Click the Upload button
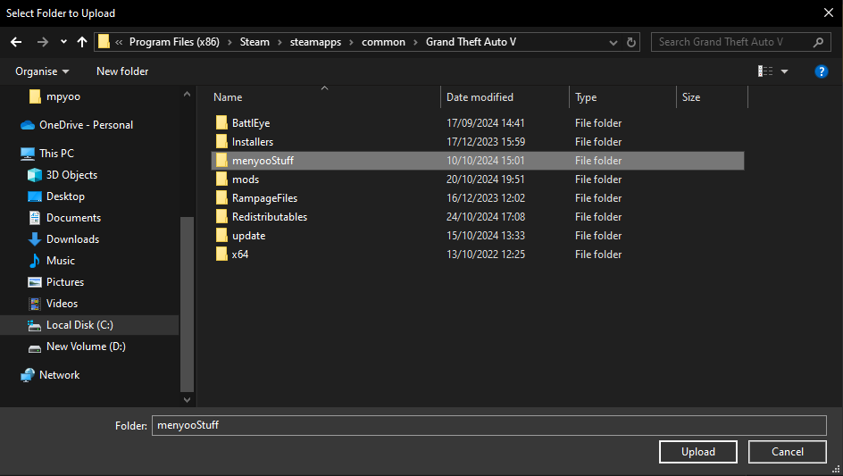 [x=697, y=452]
